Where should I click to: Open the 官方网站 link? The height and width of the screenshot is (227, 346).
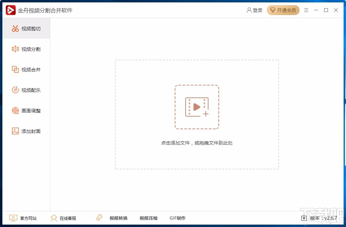click(x=28, y=218)
